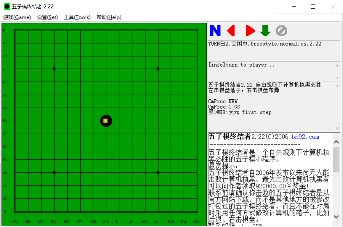Undo the last move using the red left-arrow icon
This screenshot has width=343, height=227.
click(231, 31)
